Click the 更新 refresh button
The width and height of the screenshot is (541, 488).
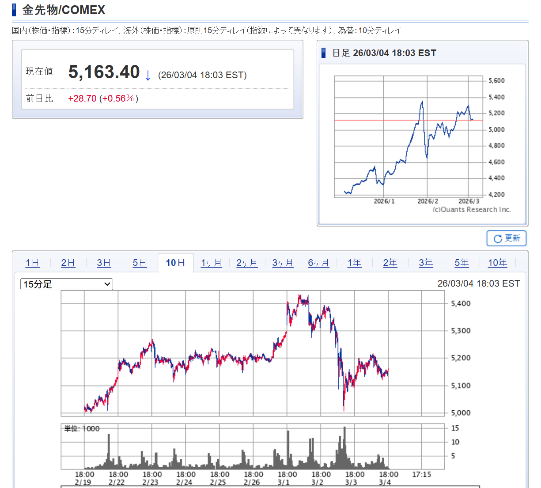coord(506,238)
